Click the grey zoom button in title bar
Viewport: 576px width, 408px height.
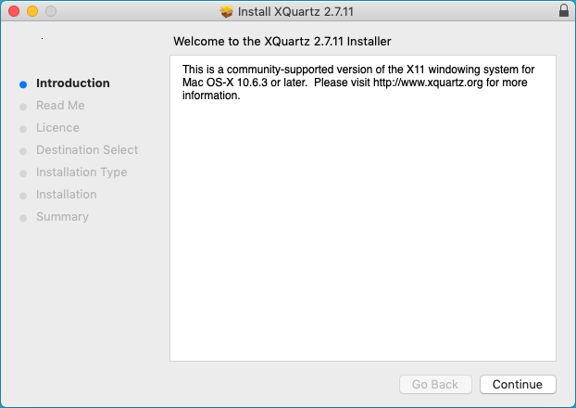tap(50, 11)
